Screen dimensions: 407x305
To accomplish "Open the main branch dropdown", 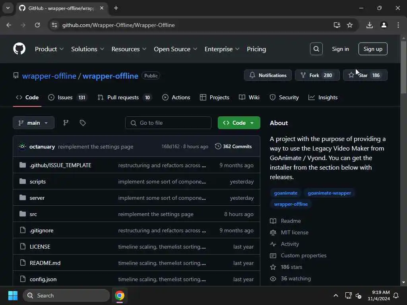I will (x=33, y=123).
